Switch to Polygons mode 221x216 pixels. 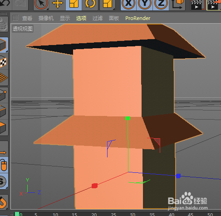point(4,127)
